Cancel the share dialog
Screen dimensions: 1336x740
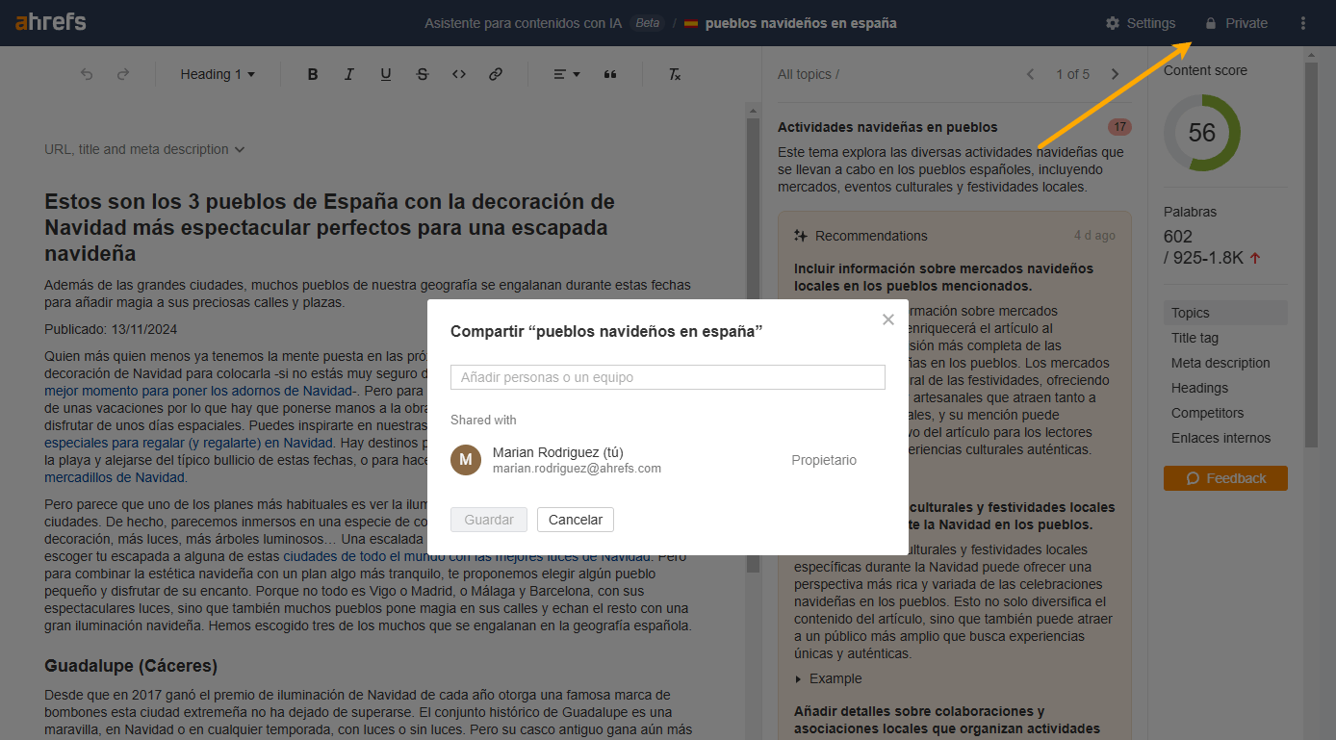click(x=576, y=520)
